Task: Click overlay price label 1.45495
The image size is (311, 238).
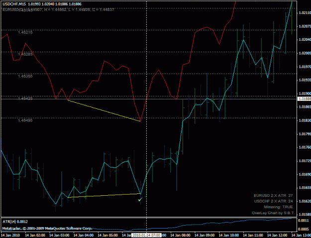Action: (25, 120)
